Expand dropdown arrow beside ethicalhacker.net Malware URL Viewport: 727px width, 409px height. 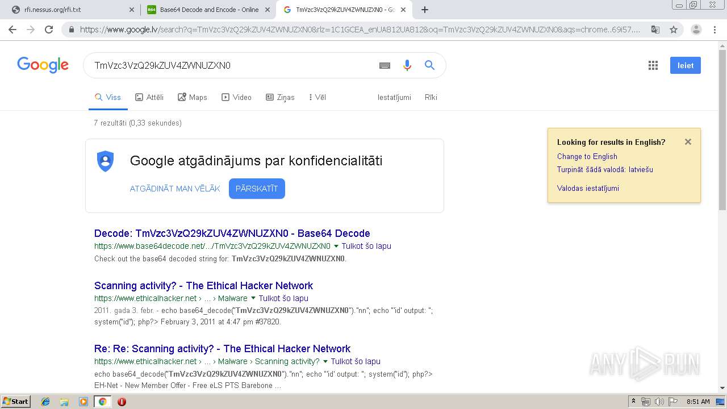pos(253,298)
